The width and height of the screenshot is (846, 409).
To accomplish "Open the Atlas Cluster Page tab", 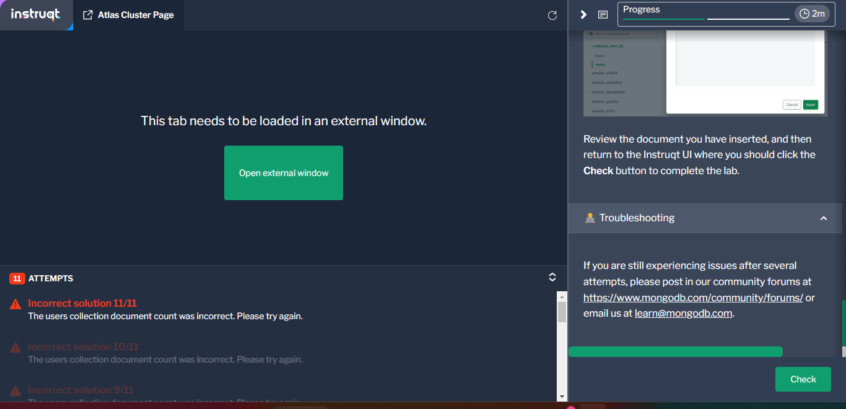I will point(128,15).
